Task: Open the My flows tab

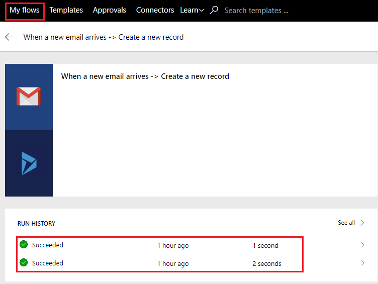Action: click(x=25, y=11)
